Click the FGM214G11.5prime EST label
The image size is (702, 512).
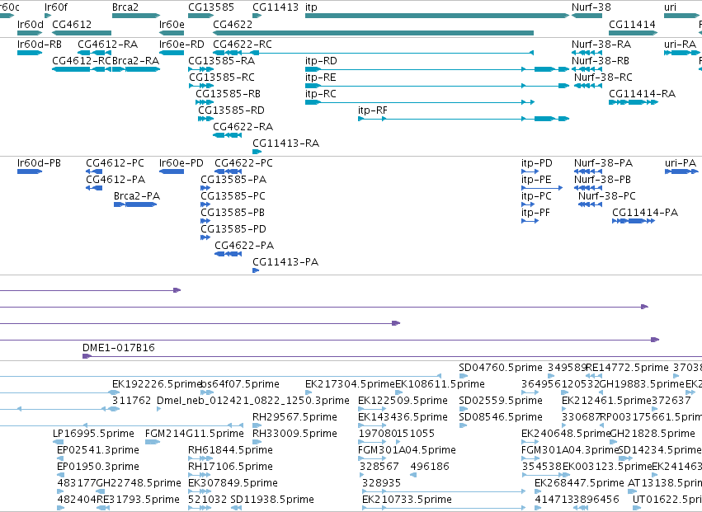pyautogui.click(x=195, y=434)
